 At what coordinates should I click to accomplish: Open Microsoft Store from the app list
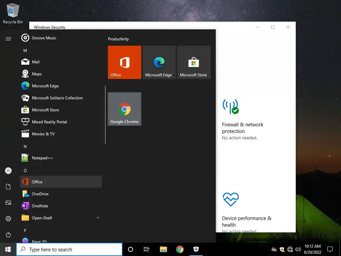pyautogui.click(x=61, y=110)
